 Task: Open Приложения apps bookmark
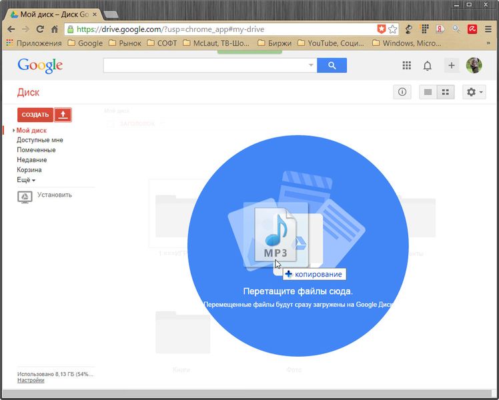(x=34, y=43)
